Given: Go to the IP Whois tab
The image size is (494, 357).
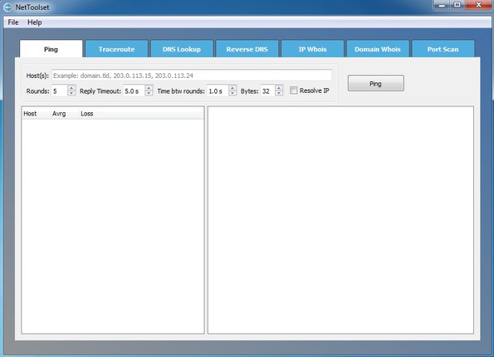Looking at the screenshot, I should (x=312, y=49).
